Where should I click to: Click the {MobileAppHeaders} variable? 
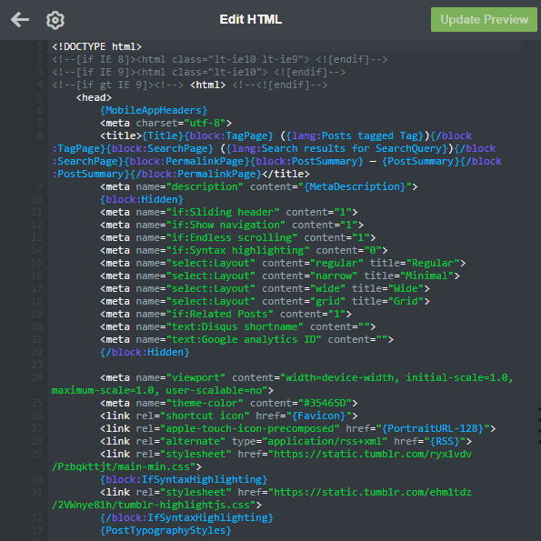(x=154, y=110)
